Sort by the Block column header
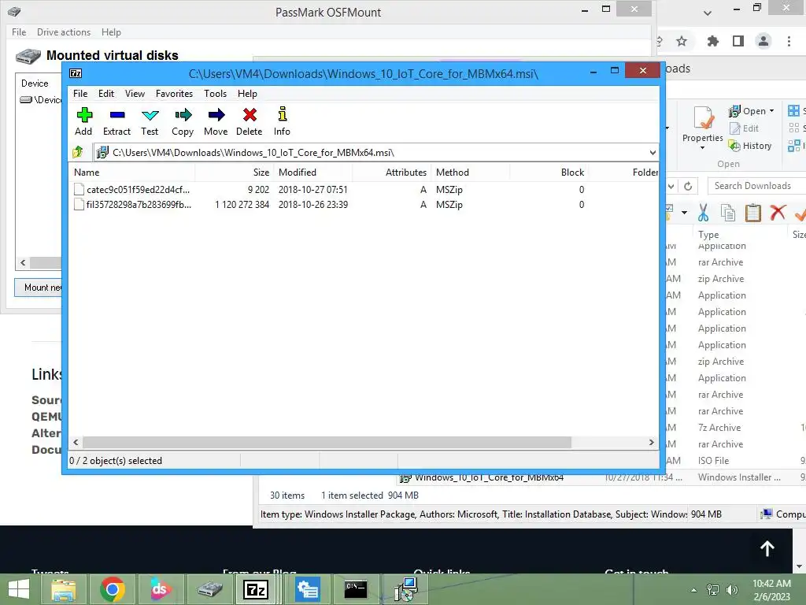 [x=549, y=173]
